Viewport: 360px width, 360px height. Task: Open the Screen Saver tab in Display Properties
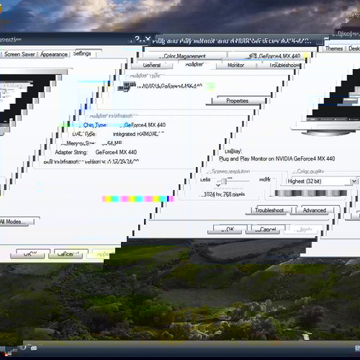(19, 54)
